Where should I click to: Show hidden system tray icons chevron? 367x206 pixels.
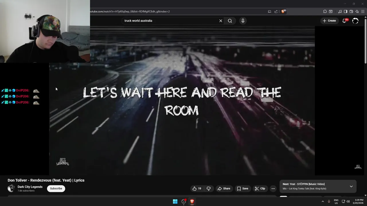point(323,201)
